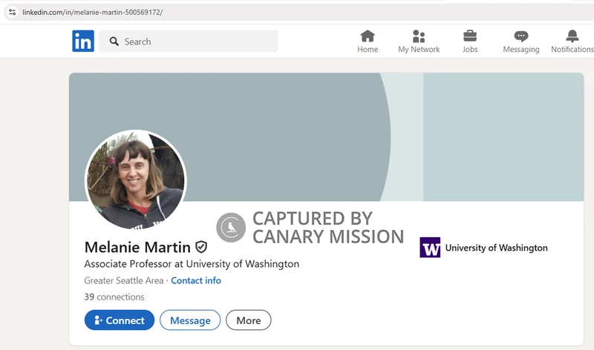View Notifications via the bell icon
The image size is (594, 350).
coord(572,36)
